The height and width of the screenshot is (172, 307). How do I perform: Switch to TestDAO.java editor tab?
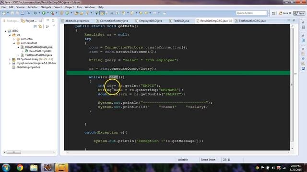click(179, 21)
